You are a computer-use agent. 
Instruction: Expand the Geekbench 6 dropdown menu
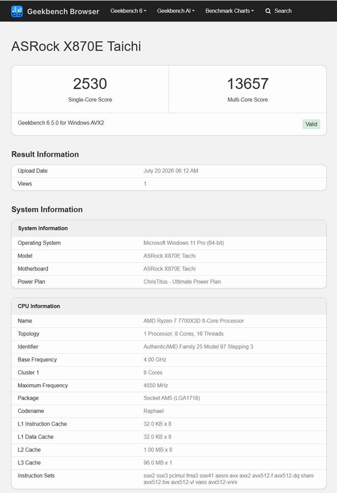[x=128, y=11]
